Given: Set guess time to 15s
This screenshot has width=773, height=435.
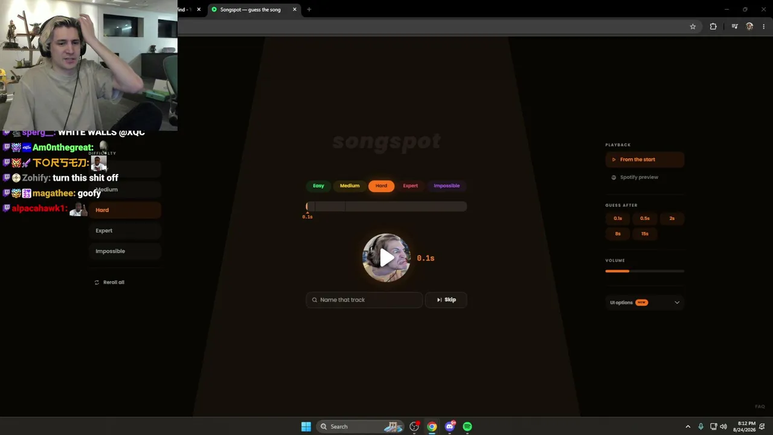Looking at the screenshot, I should [645, 234].
